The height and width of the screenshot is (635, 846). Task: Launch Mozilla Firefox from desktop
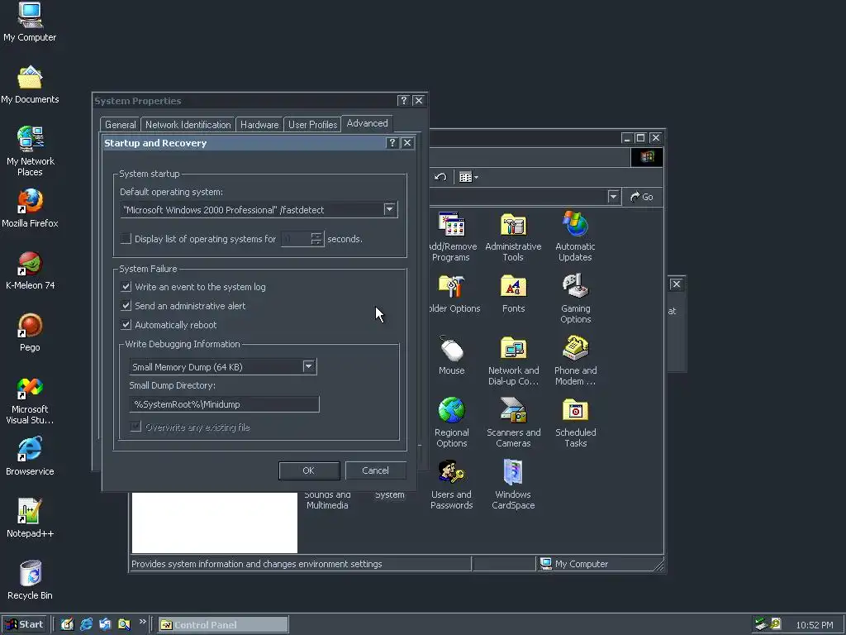30,208
